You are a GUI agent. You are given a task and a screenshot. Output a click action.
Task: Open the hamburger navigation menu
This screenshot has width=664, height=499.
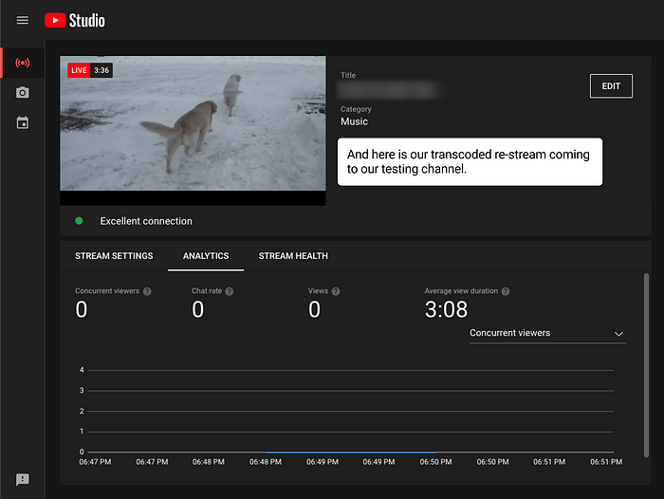pos(23,20)
